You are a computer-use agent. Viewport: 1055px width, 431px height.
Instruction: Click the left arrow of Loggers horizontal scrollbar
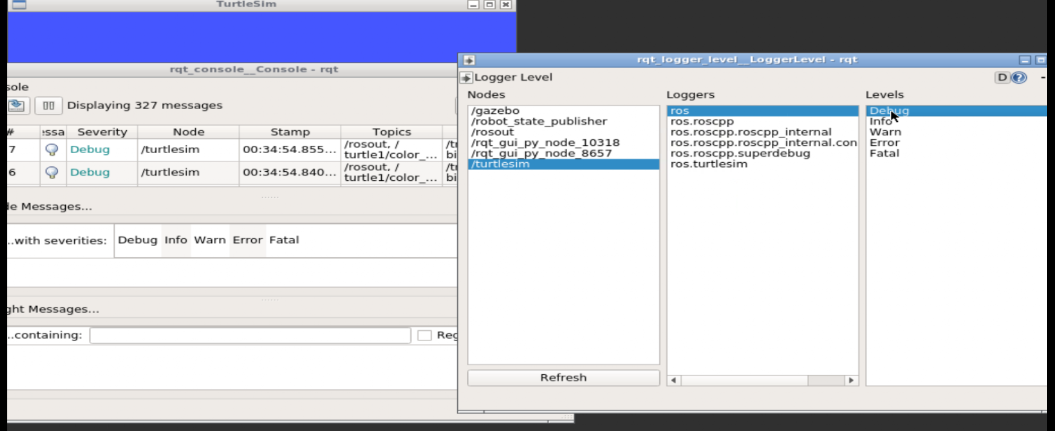tap(673, 380)
